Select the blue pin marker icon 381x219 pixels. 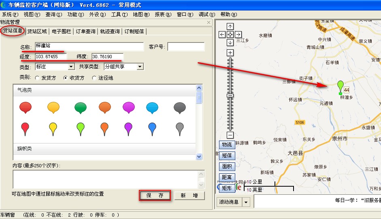click(x=152, y=128)
